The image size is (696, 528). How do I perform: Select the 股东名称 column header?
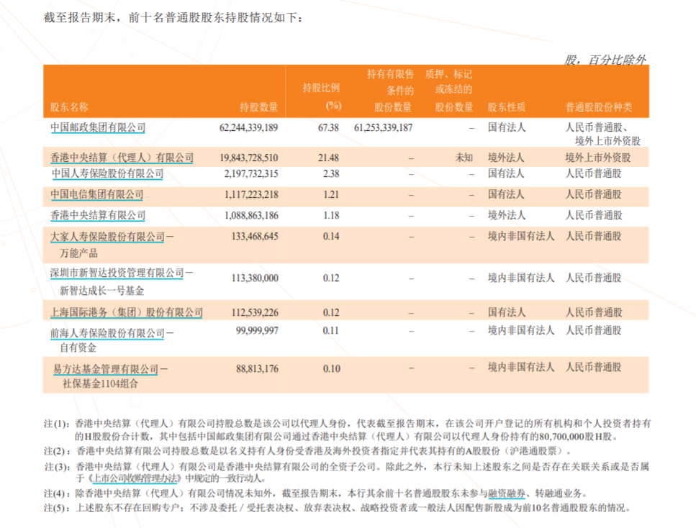(69, 107)
